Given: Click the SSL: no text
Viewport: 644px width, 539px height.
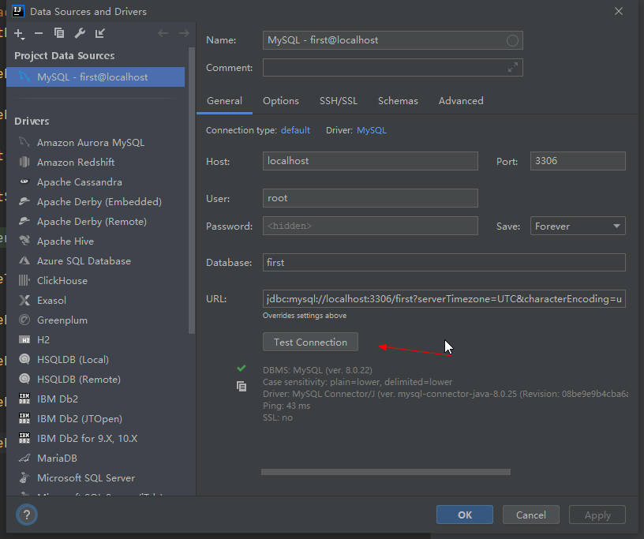Looking at the screenshot, I should coord(278,417).
